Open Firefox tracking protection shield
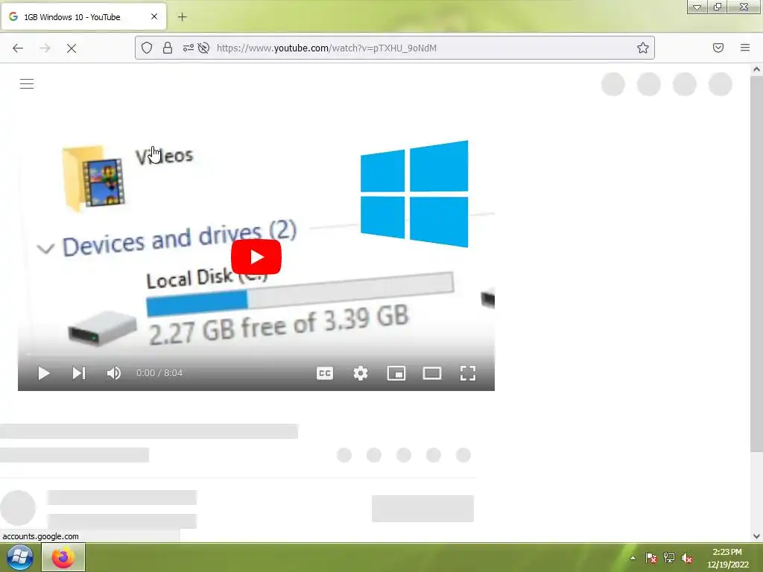The image size is (763, 572). (x=147, y=48)
